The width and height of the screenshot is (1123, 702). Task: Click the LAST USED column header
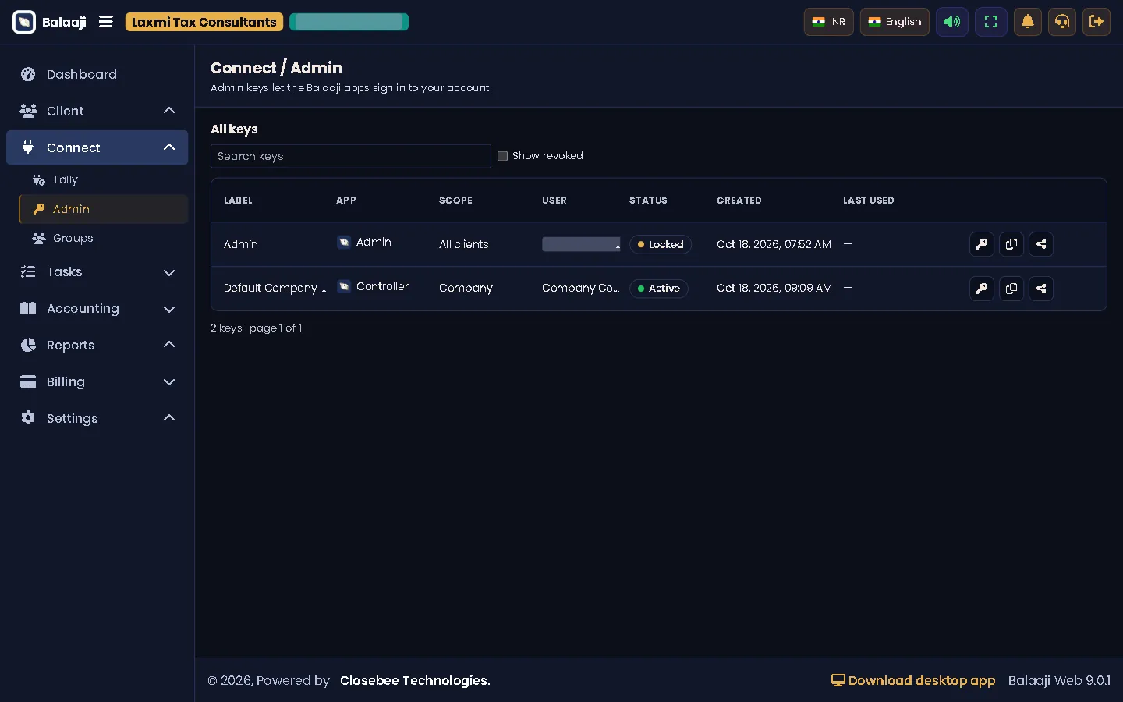[x=869, y=200]
